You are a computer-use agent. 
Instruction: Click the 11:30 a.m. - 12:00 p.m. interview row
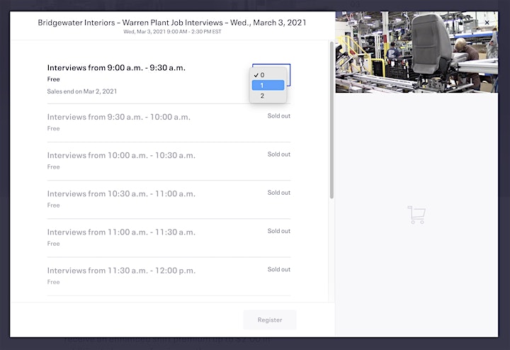click(169, 276)
